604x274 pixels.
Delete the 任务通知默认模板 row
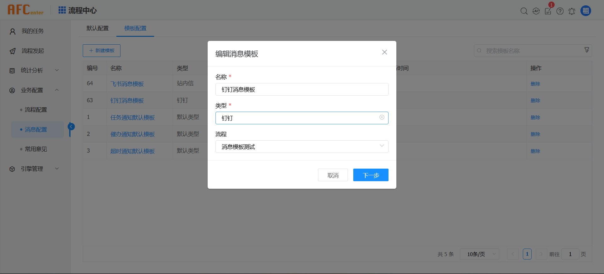[x=535, y=118]
